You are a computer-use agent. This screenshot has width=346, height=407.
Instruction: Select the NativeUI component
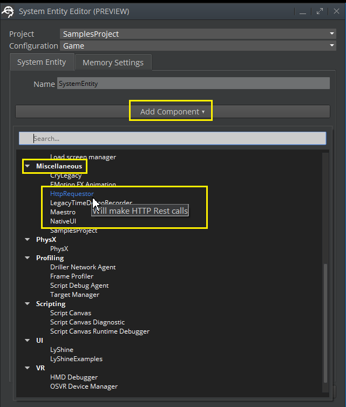coord(63,221)
